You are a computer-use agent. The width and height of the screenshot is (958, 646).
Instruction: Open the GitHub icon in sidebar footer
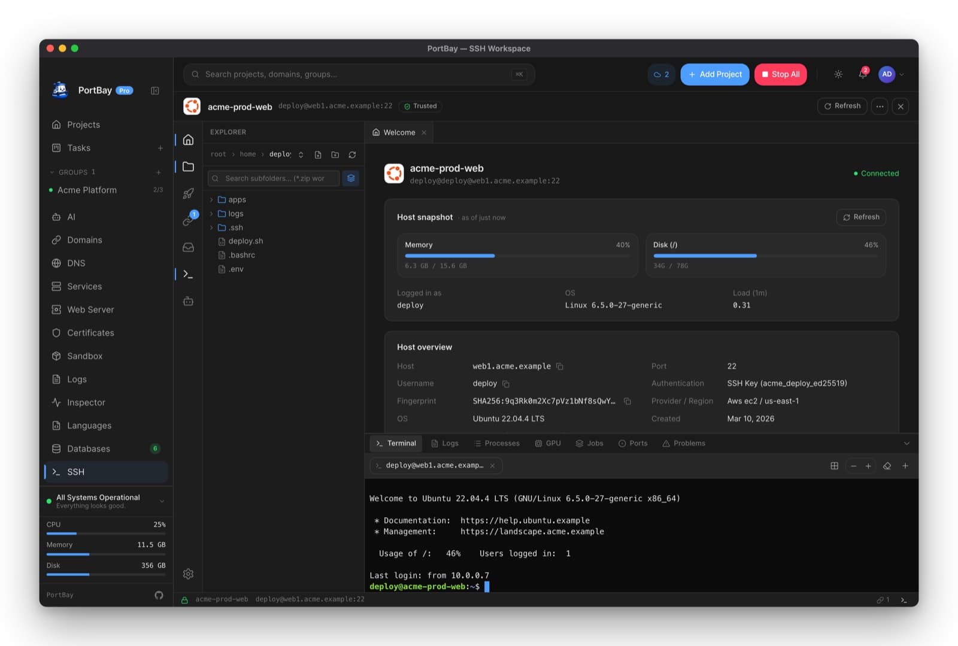[159, 595]
